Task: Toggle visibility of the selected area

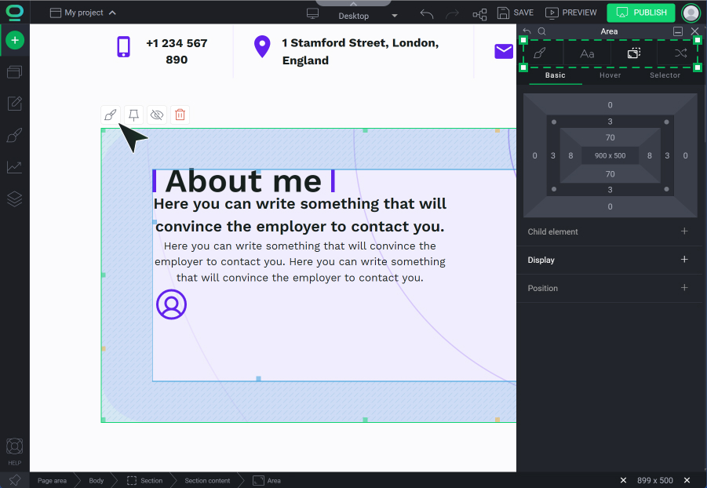Action: click(x=157, y=115)
